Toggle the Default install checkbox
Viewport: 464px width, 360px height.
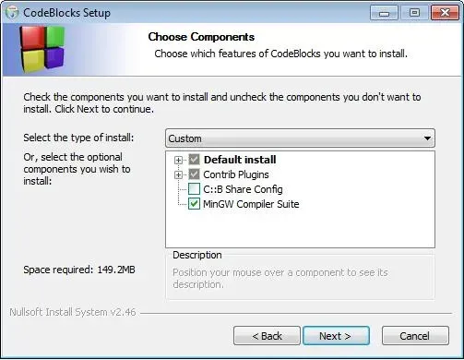pyautogui.click(x=194, y=160)
